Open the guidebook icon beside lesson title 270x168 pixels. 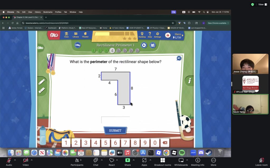click(x=152, y=45)
